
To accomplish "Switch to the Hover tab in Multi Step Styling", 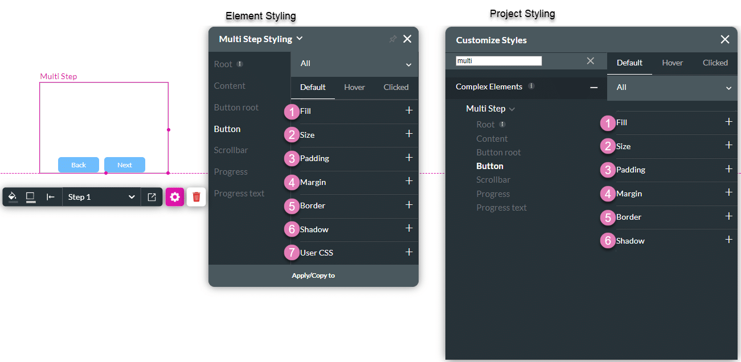I will pyautogui.click(x=354, y=87).
